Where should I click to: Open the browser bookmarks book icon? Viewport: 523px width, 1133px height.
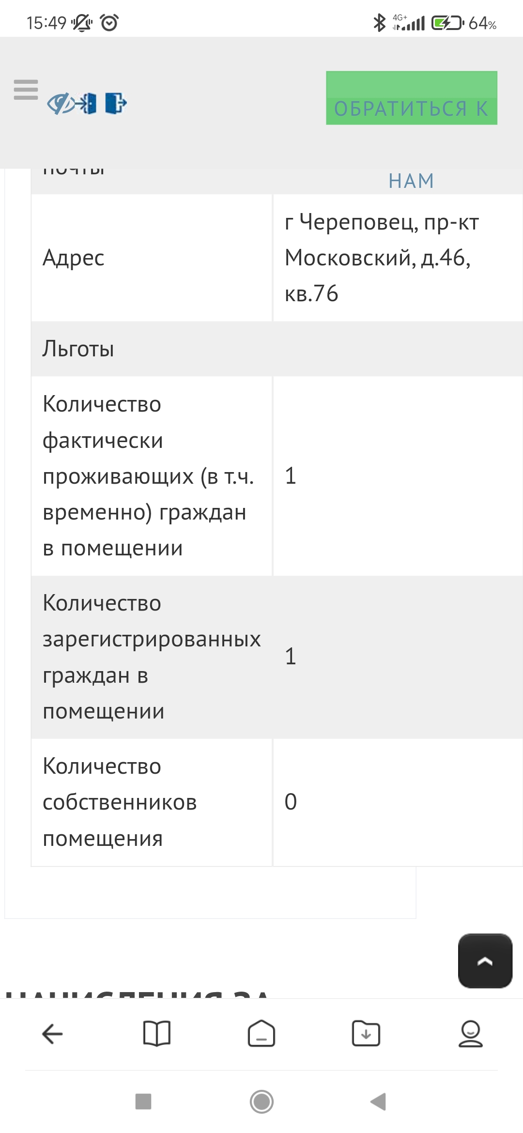[x=157, y=1034]
